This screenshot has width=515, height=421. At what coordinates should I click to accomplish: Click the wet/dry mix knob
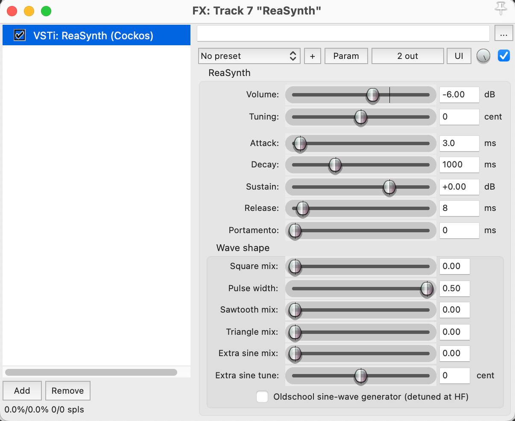483,56
